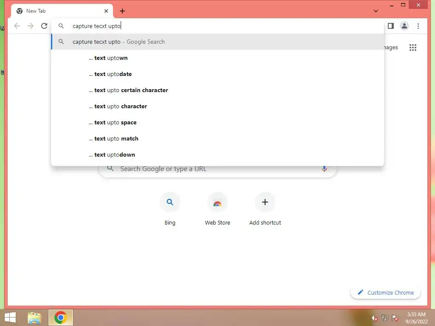The height and width of the screenshot is (326, 435).
Task: Open the Bing shortcut tile
Action: point(170,209)
